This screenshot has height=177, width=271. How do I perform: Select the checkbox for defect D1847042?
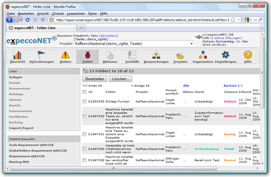point(85,116)
